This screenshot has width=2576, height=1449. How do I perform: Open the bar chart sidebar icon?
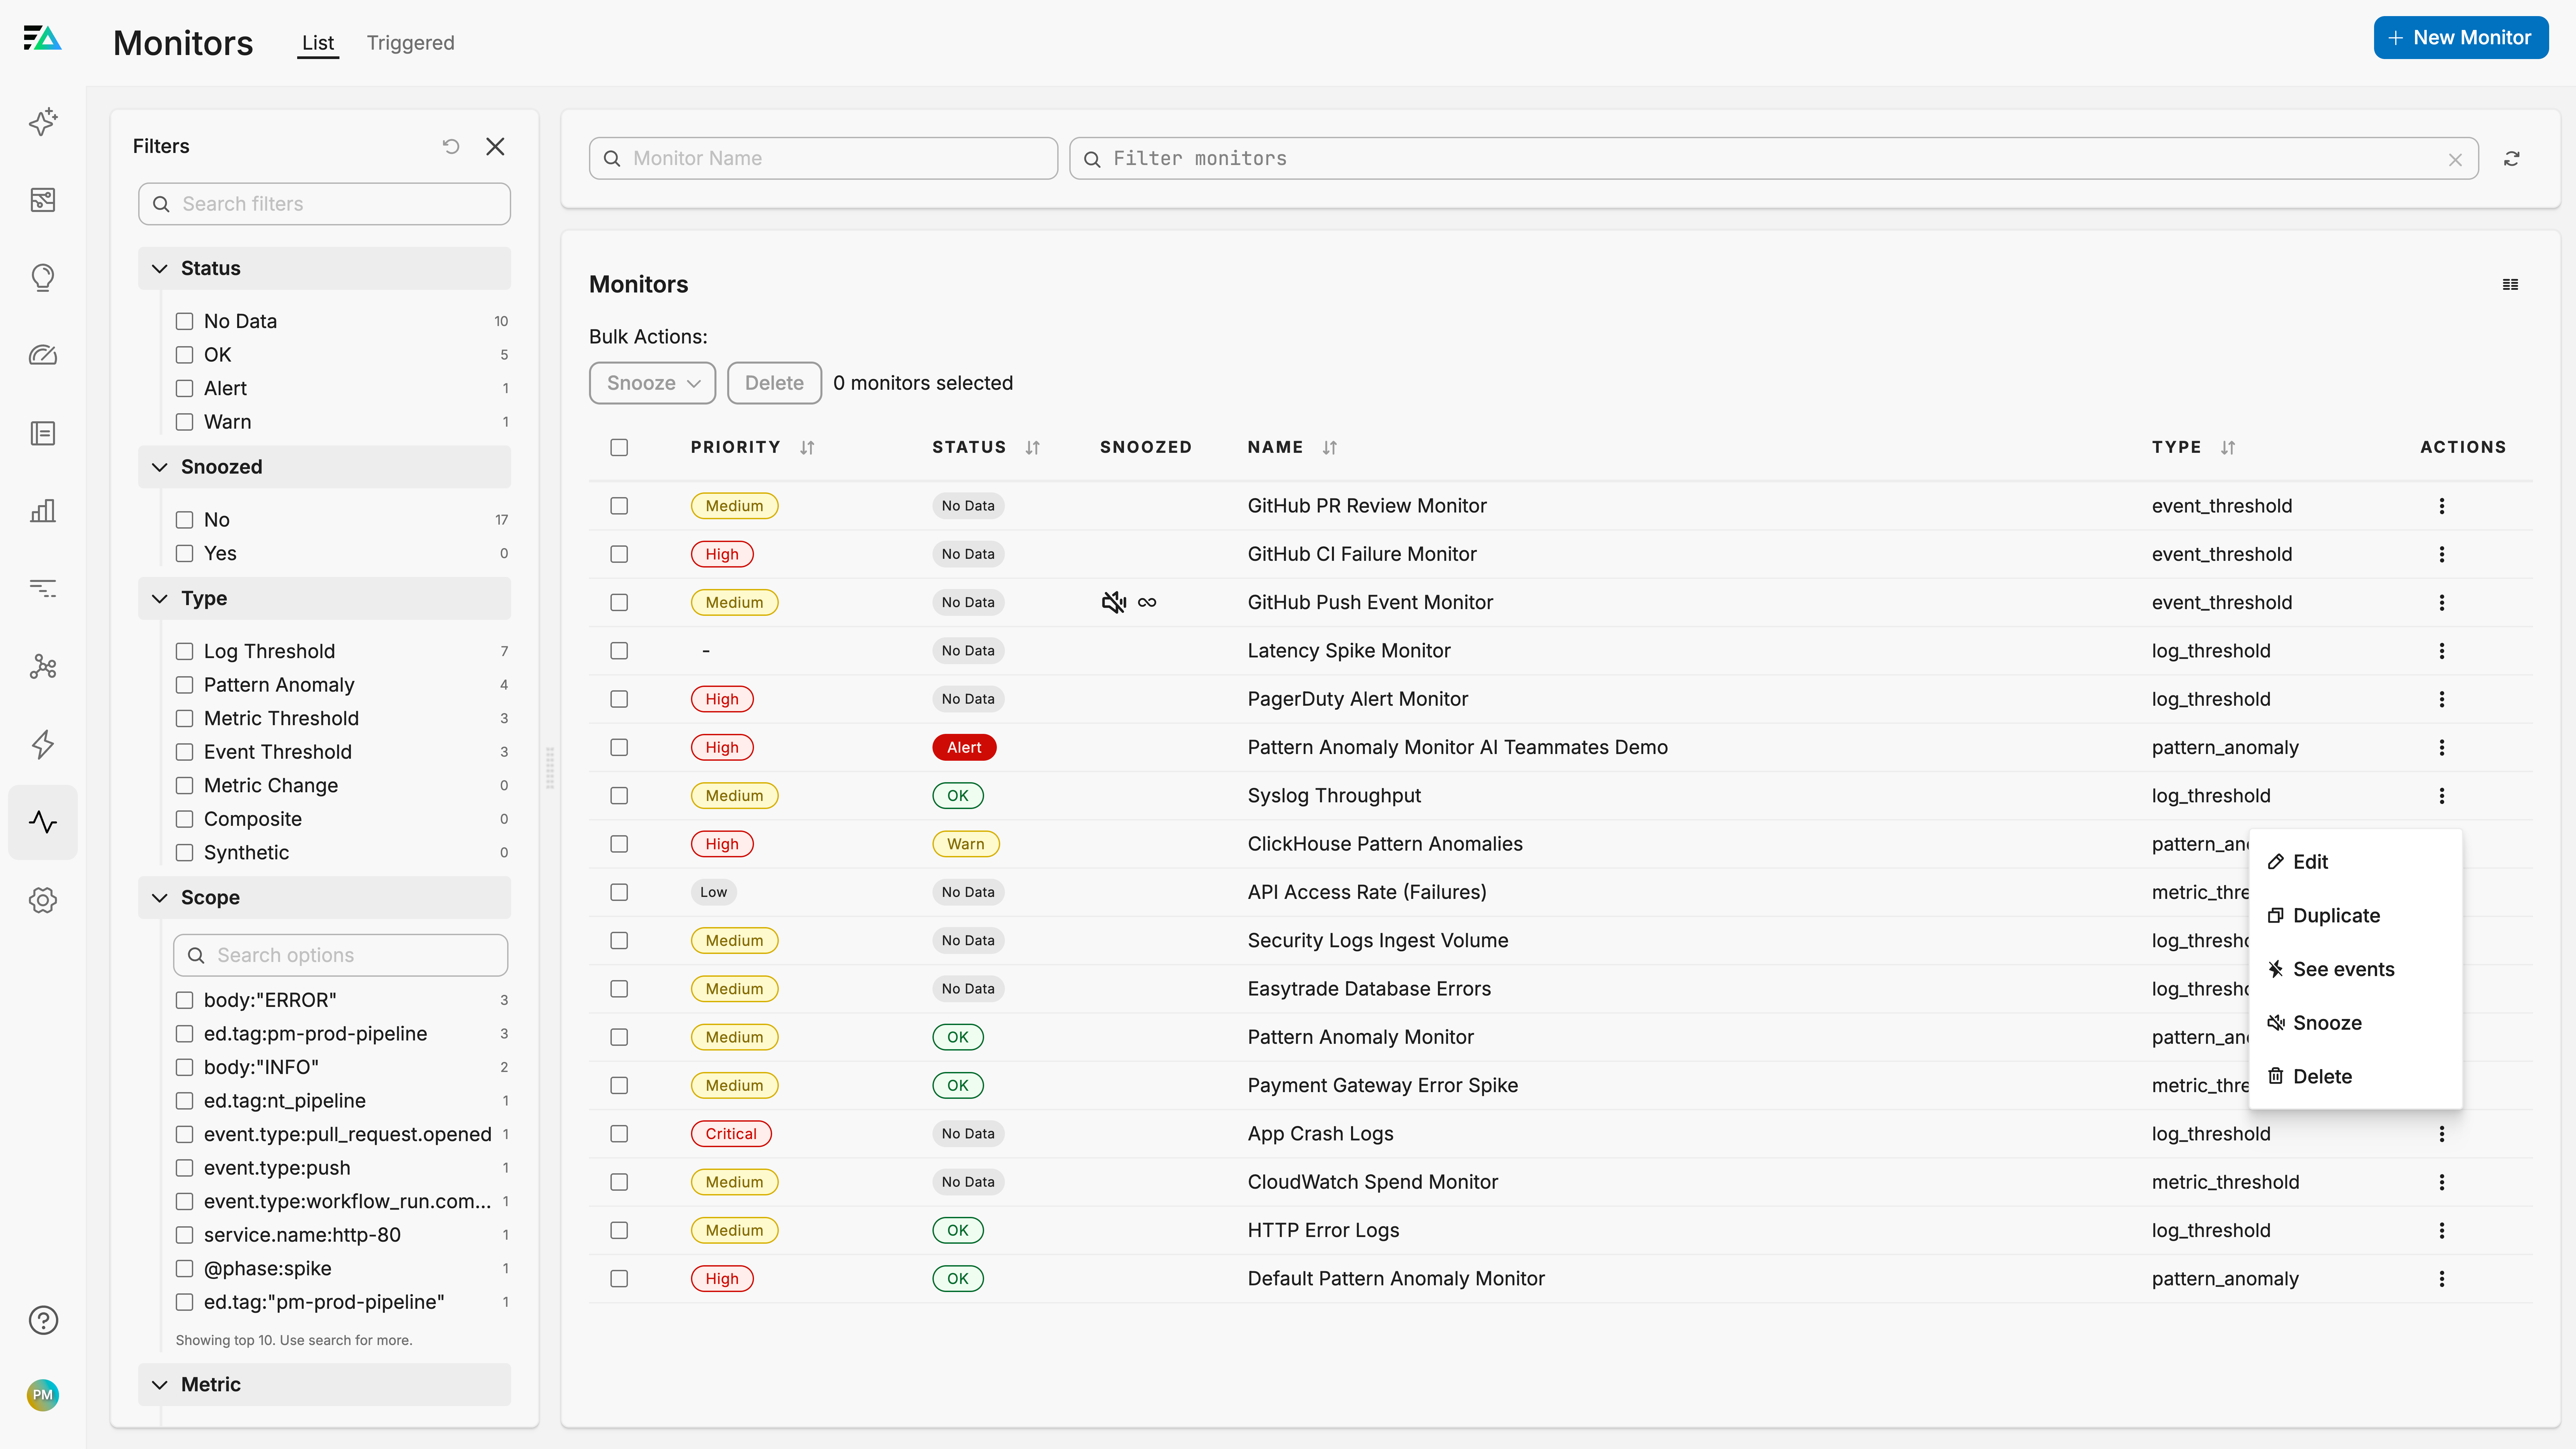pyautogui.click(x=43, y=511)
